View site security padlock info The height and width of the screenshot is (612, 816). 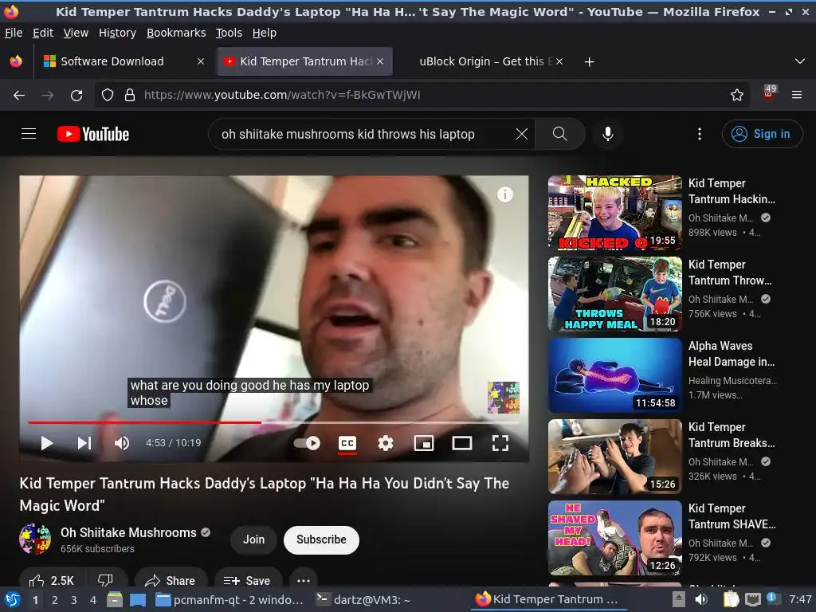tap(130, 96)
